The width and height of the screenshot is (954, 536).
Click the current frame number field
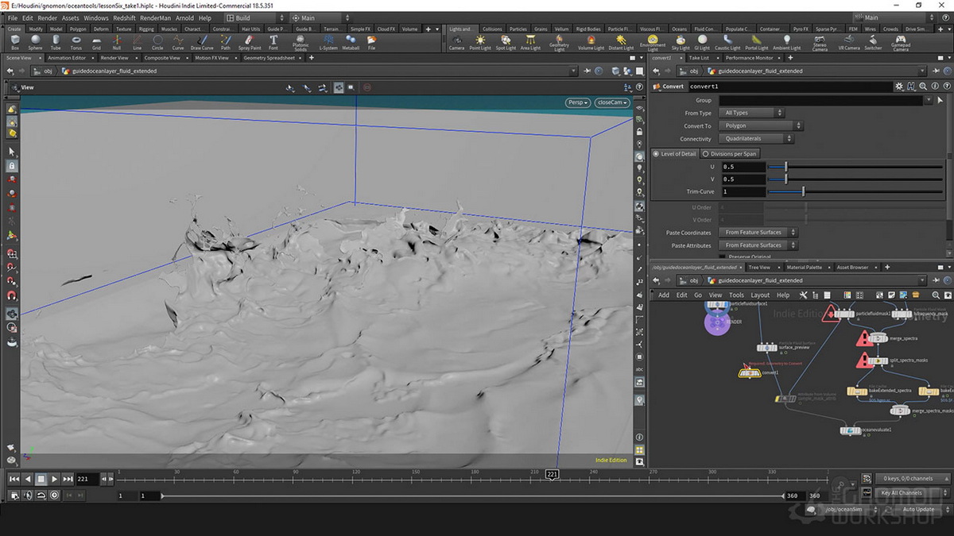click(87, 479)
